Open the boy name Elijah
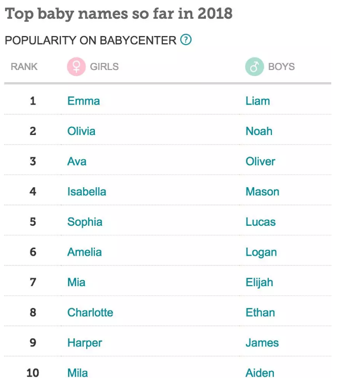 pyautogui.click(x=259, y=282)
